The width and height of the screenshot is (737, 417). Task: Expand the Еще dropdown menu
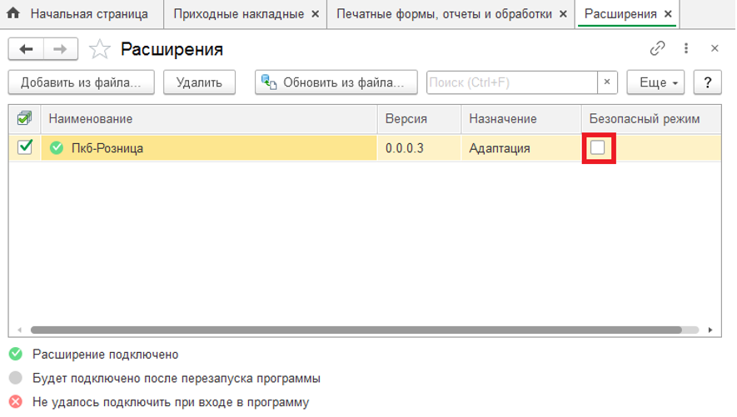click(x=657, y=82)
